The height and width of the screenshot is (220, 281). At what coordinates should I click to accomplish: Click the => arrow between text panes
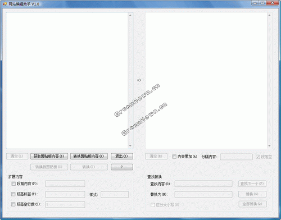(139, 80)
